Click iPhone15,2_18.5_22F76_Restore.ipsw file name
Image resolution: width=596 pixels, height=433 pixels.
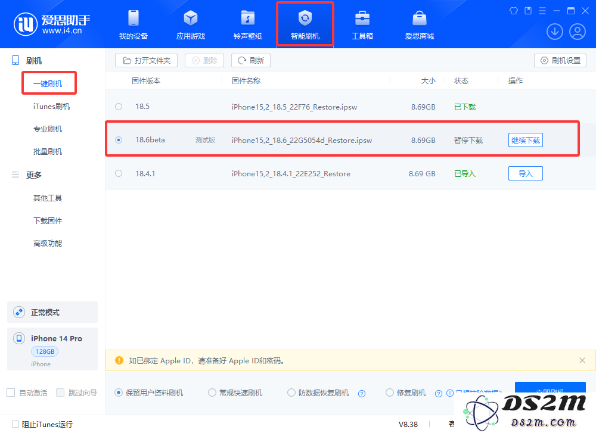[294, 107]
